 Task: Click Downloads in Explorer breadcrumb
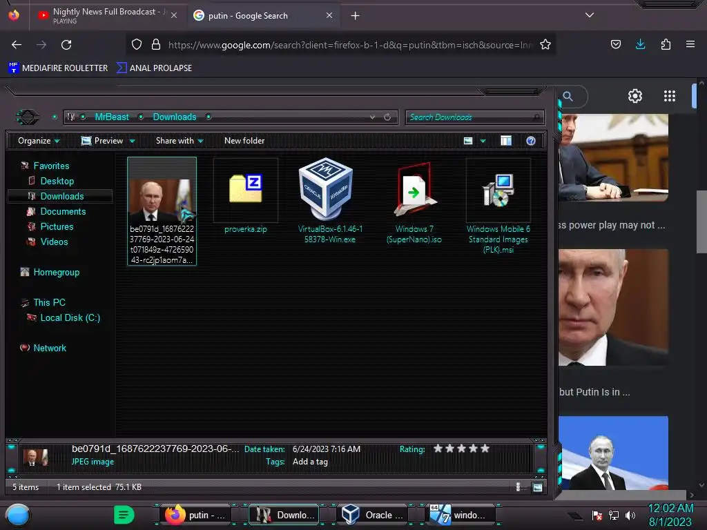pyautogui.click(x=175, y=117)
